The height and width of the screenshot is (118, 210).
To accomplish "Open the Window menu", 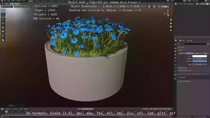I will point(19,1).
